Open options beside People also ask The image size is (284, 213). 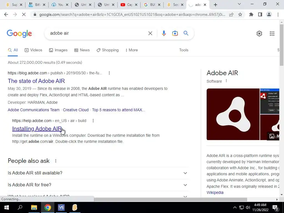[55, 161]
